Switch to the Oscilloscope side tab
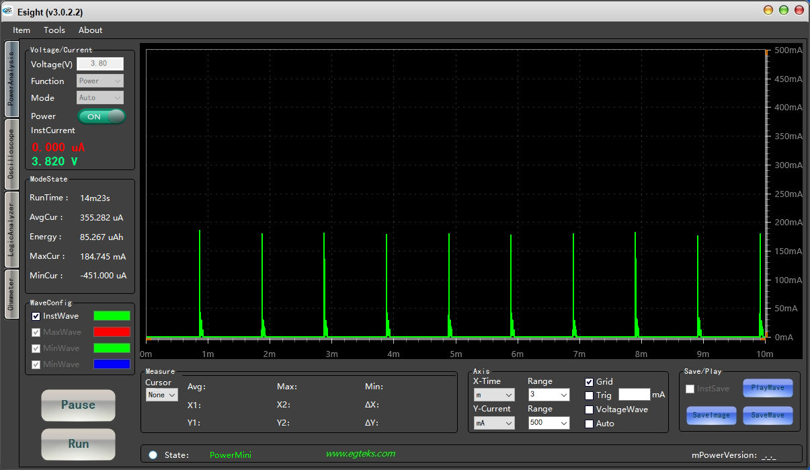Viewport: 810px width, 470px height. [x=11, y=155]
